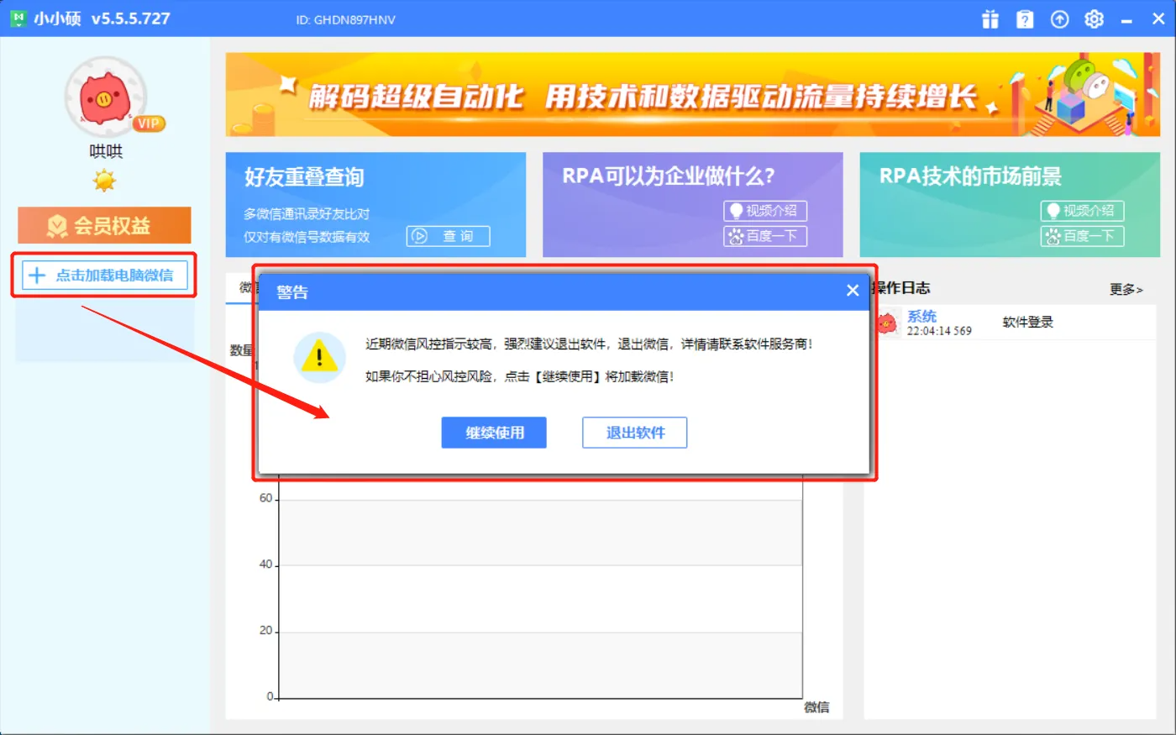
Task: Open 会员权益 membership benefits
Action: [x=103, y=225]
